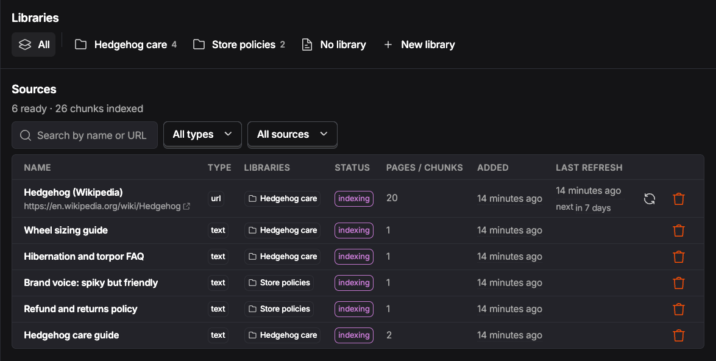Focus the Search by name or URL field

tap(85, 135)
